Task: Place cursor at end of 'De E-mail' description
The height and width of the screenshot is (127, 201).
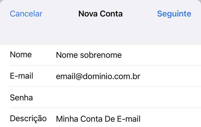Action: point(141,119)
